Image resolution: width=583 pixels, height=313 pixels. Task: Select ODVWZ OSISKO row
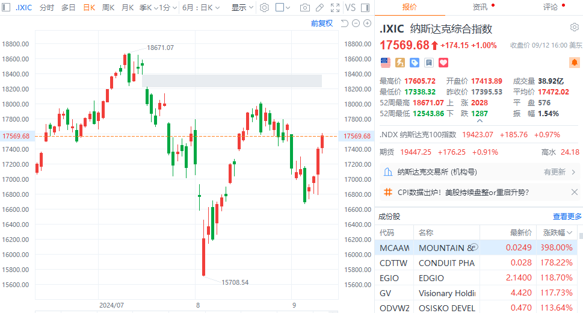pos(476,308)
